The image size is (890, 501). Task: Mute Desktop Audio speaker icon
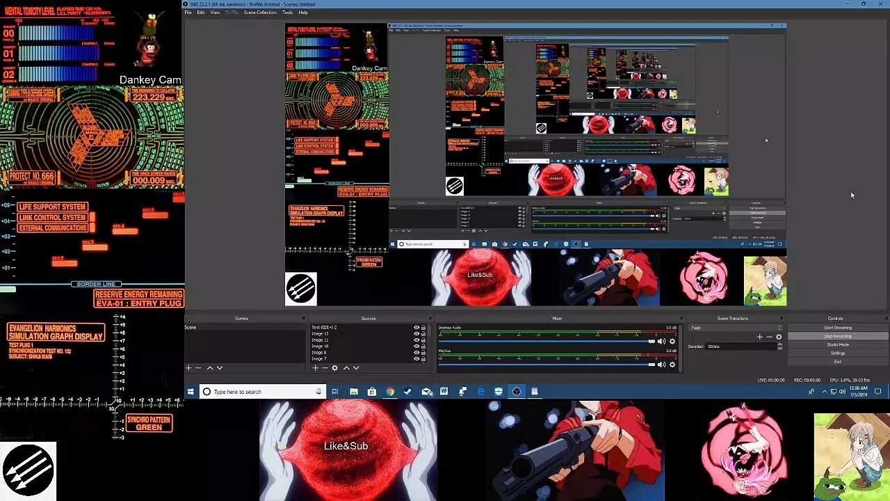click(661, 342)
